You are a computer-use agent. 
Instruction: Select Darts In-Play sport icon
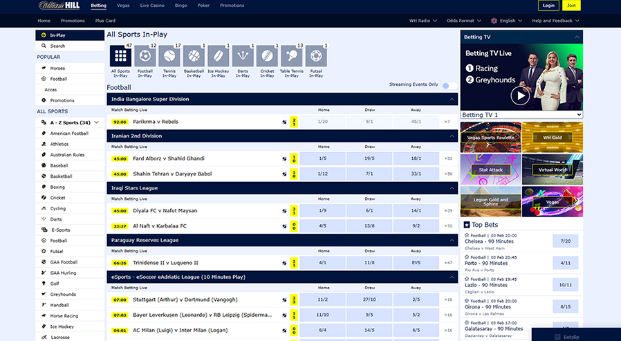click(243, 56)
